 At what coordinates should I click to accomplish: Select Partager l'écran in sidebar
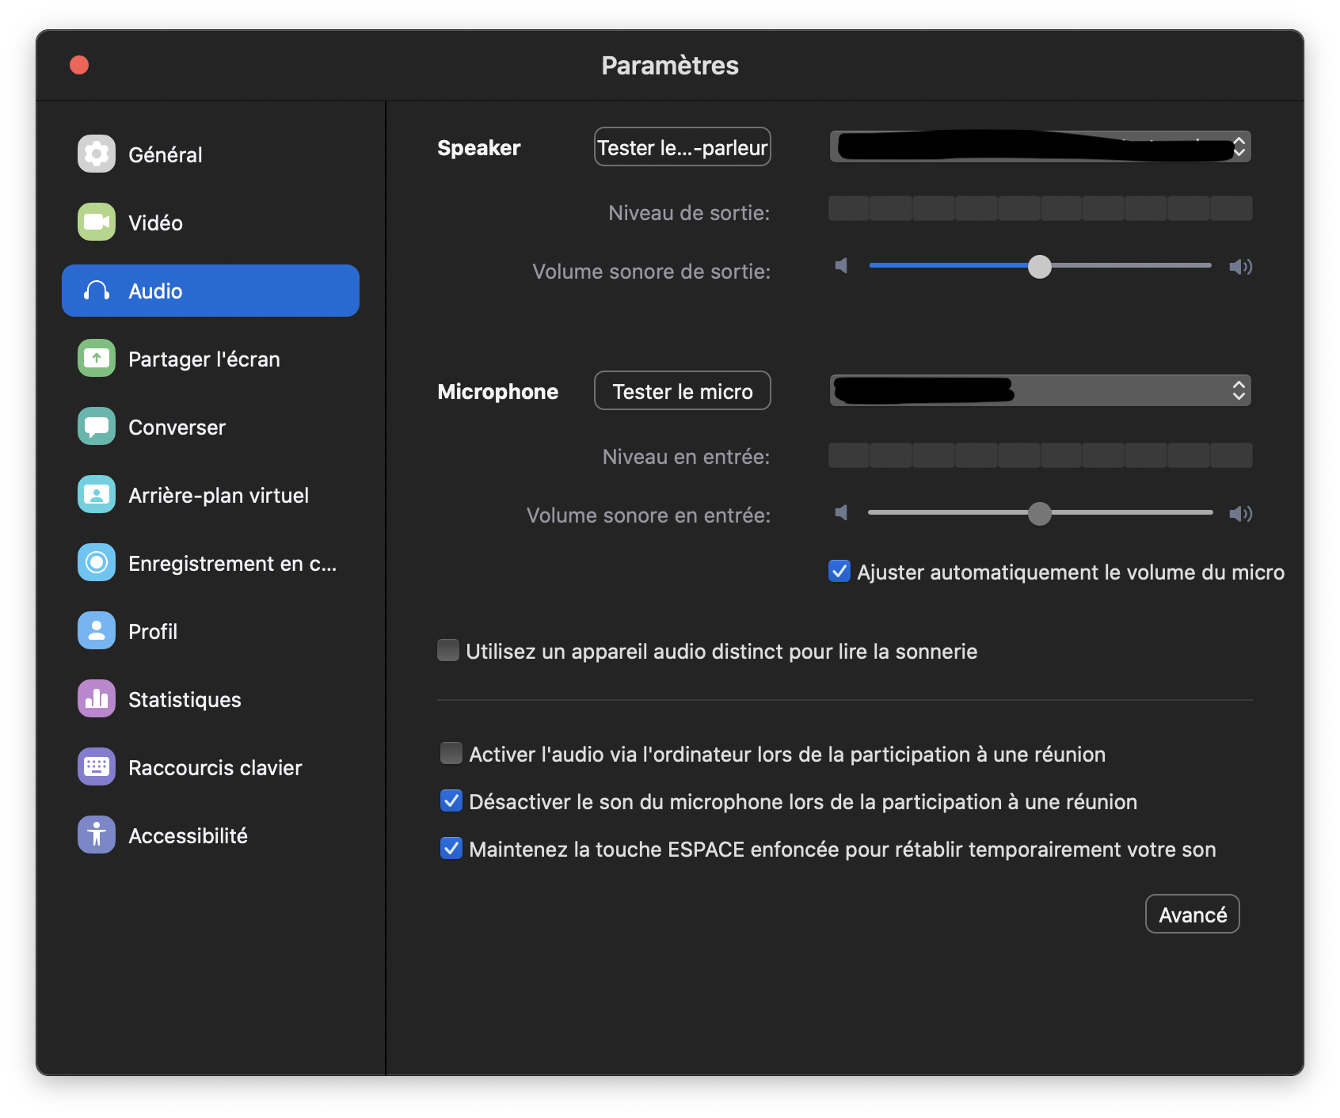211,359
